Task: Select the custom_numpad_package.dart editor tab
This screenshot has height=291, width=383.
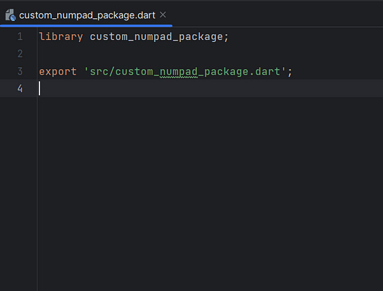Action: 87,16
